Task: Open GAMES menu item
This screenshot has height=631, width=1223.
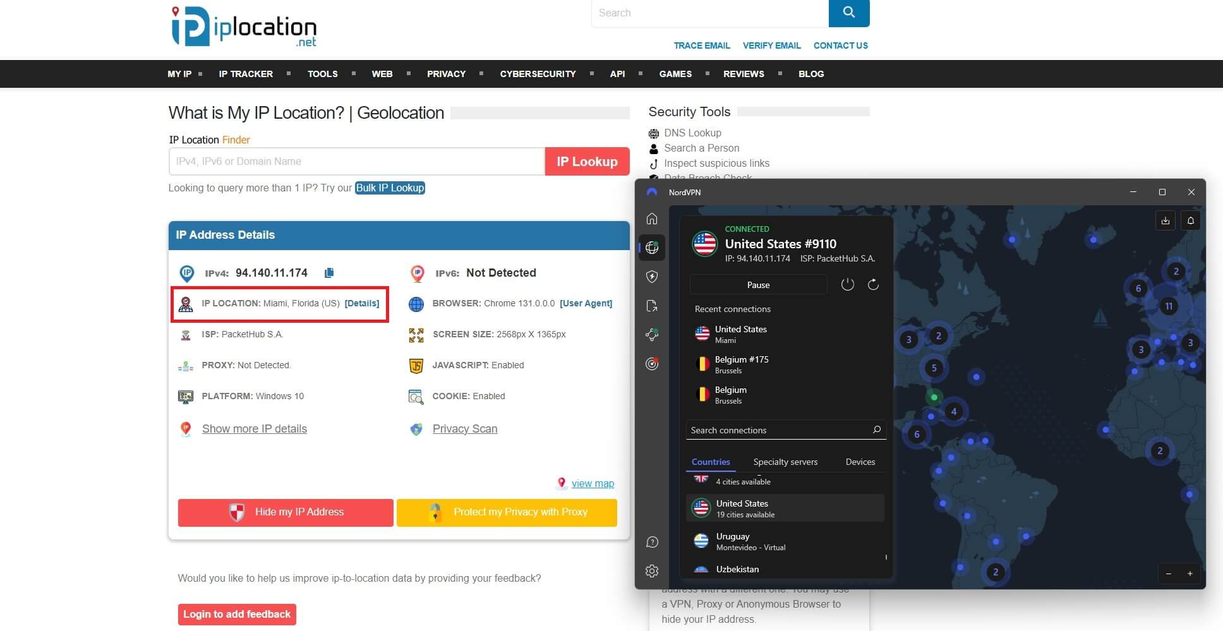Action: [x=675, y=74]
